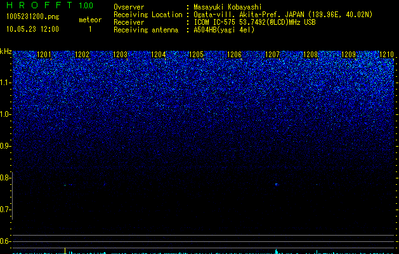Click the 1208 time marker
Image resolution: width=399 pixels, height=254 pixels.
(x=310, y=55)
